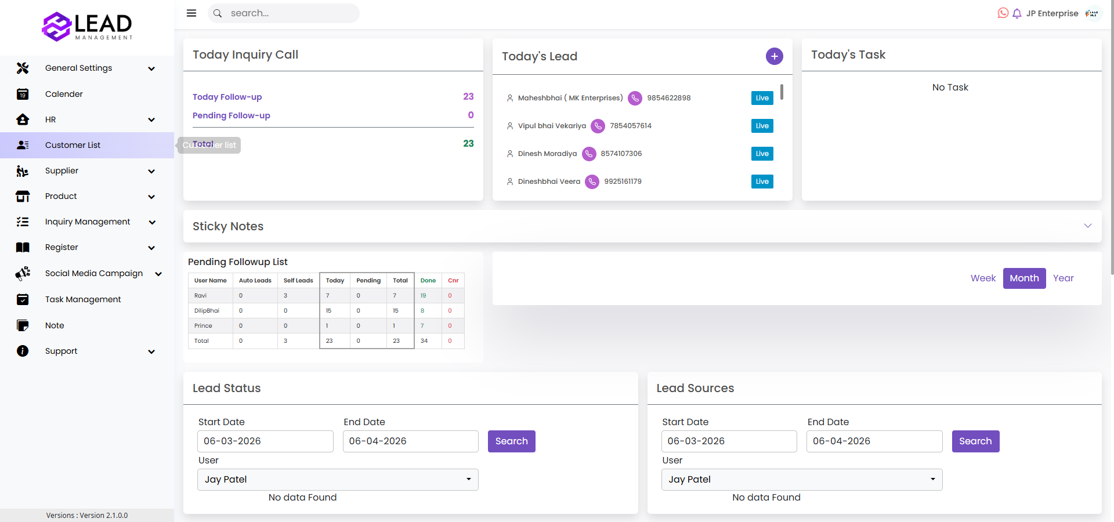Call Vipul bhai Vekariya phone icon
This screenshot has height=522, width=1114.
pos(598,126)
